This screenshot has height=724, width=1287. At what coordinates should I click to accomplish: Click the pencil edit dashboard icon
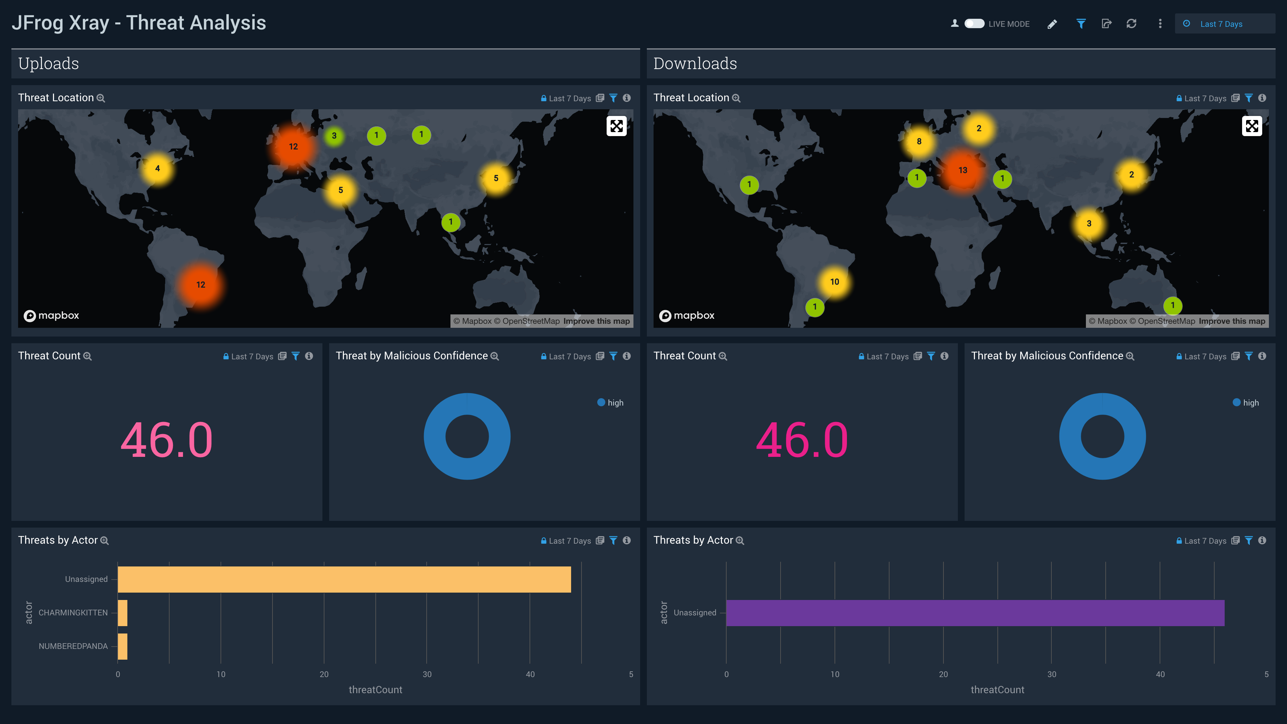tap(1052, 24)
